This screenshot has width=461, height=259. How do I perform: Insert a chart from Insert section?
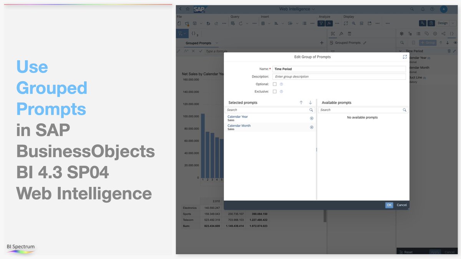pos(276,23)
